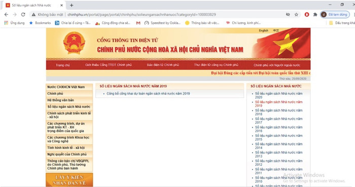Open Ứng dụng apps shortcut
Image resolution: width=355 pixels, height=187 pixels.
[14, 23]
